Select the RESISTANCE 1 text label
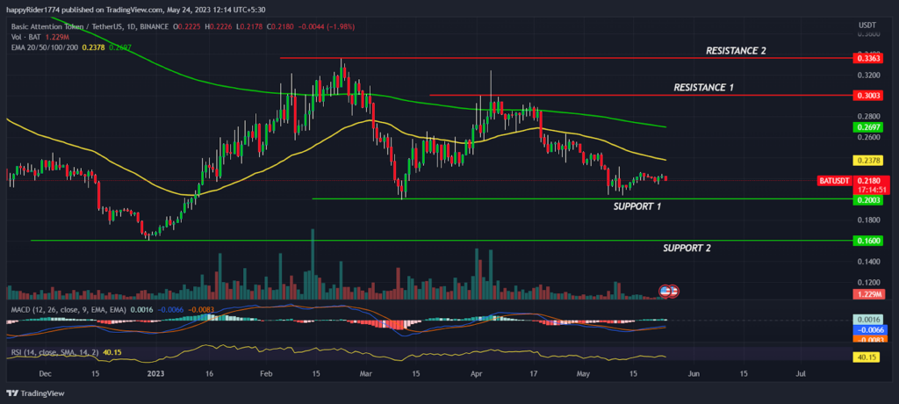 point(703,88)
